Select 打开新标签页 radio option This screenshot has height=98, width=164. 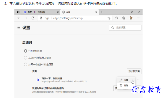pos(25,51)
